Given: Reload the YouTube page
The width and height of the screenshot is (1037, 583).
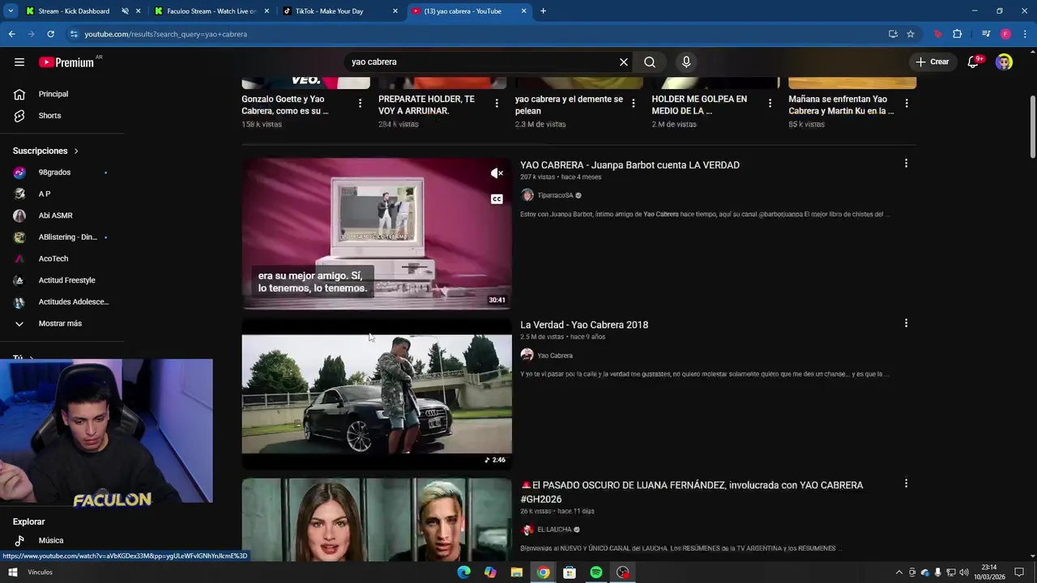Looking at the screenshot, I should pos(50,34).
